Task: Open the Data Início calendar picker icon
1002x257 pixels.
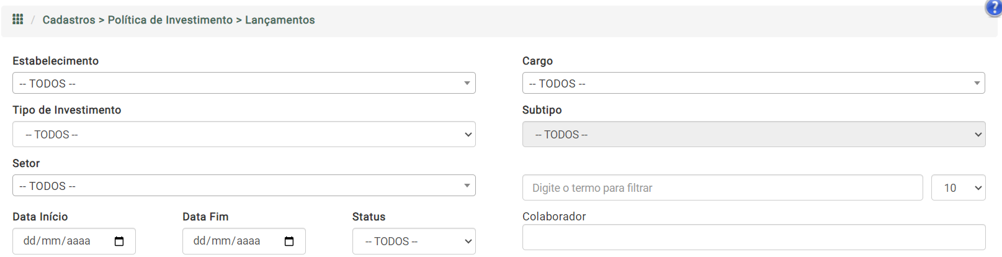Action: (119, 241)
